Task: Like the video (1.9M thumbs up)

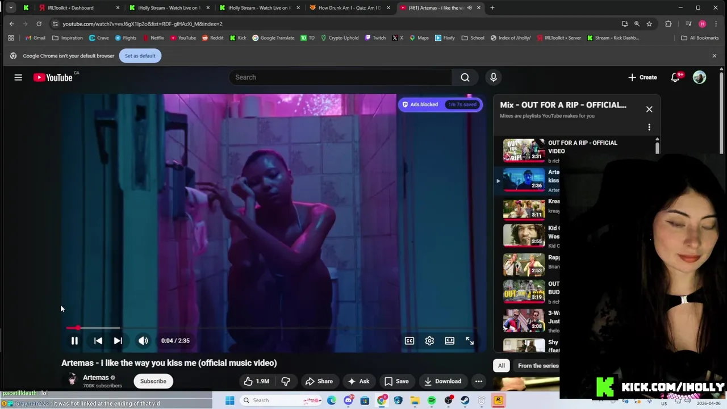Action: [x=257, y=381]
